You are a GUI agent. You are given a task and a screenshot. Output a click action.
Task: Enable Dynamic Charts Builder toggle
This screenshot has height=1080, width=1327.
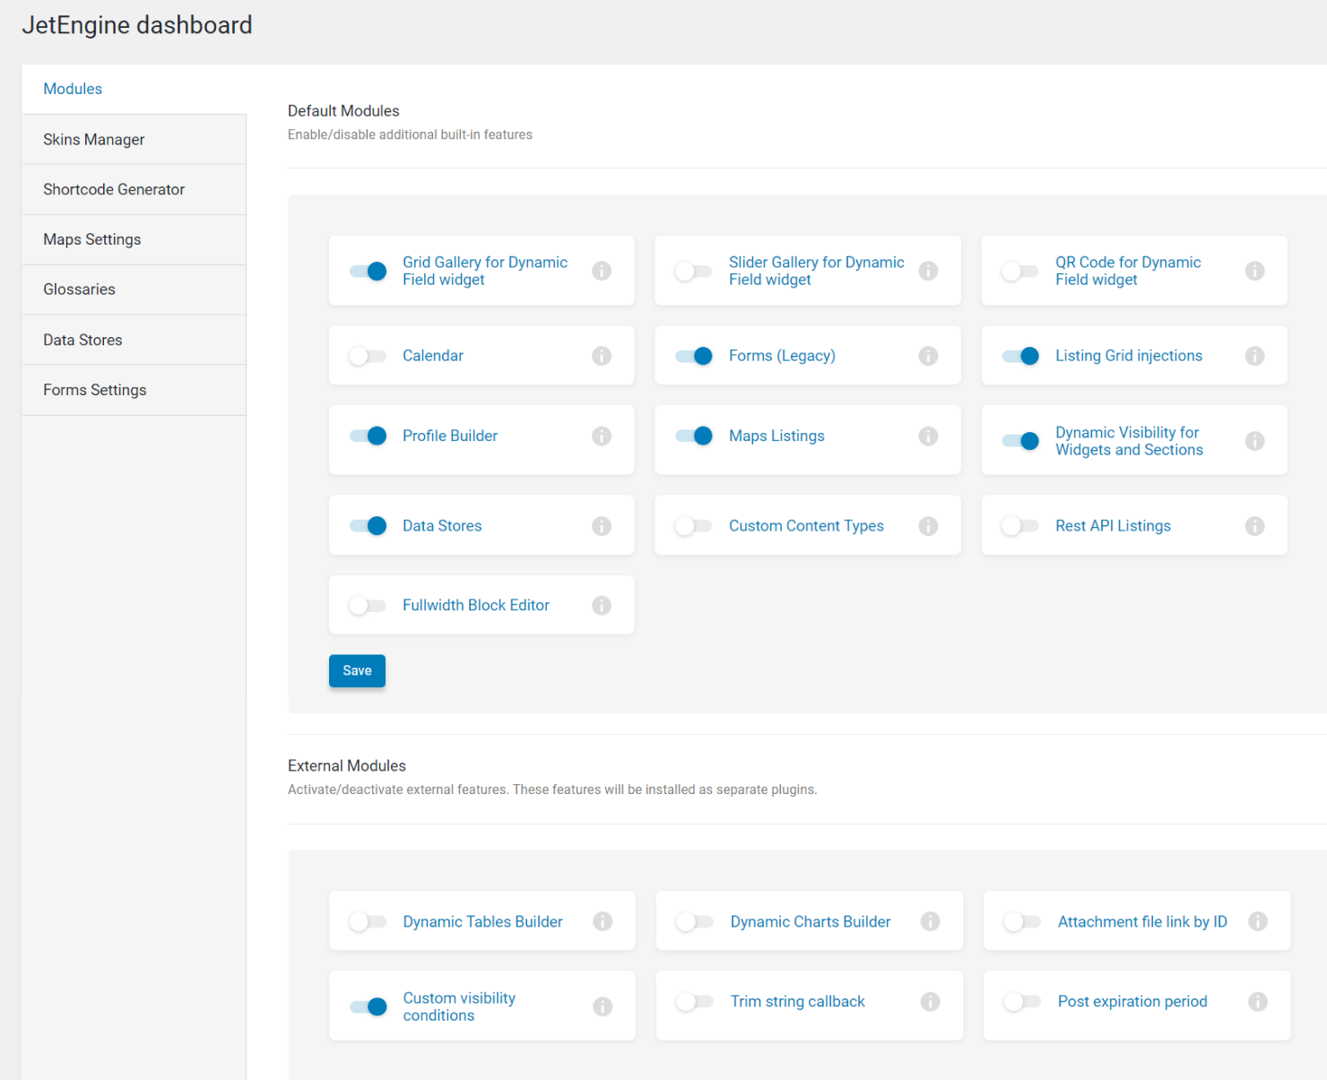tap(695, 921)
